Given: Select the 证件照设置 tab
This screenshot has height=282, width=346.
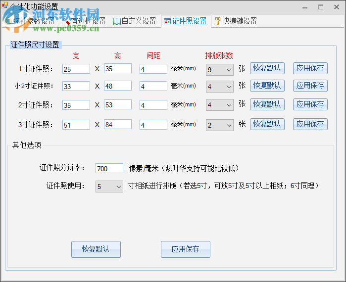Looking at the screenshot, I should tap(186, 21).
